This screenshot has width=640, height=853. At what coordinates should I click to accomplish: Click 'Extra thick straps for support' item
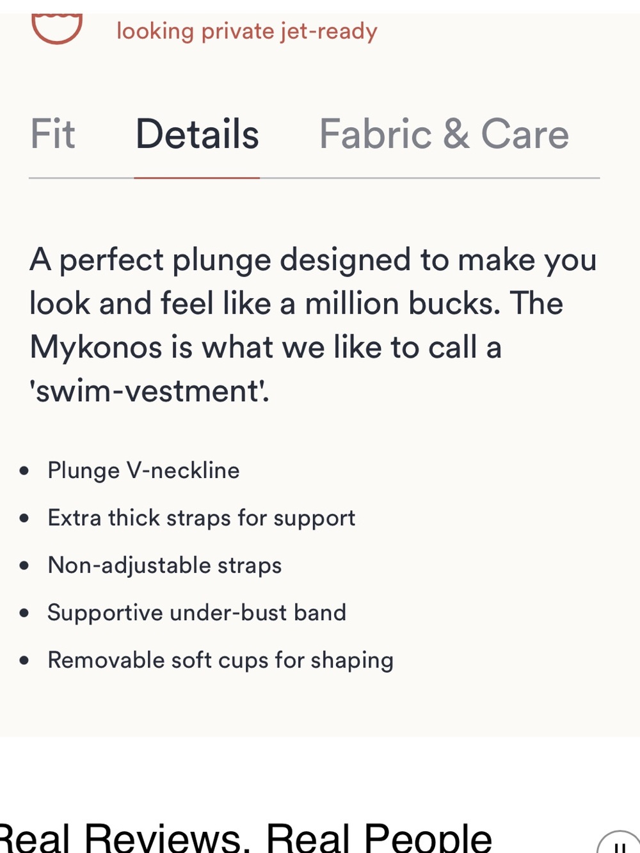[x=201, y=518]
